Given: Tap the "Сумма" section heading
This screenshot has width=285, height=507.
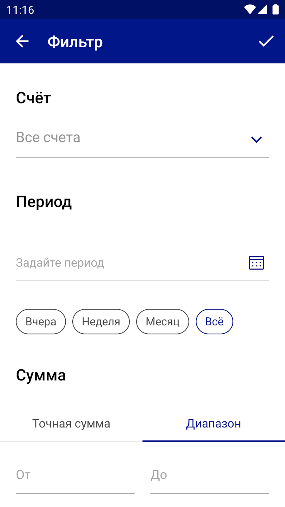Looking at the screenshot, I should (x=41, y=375).
